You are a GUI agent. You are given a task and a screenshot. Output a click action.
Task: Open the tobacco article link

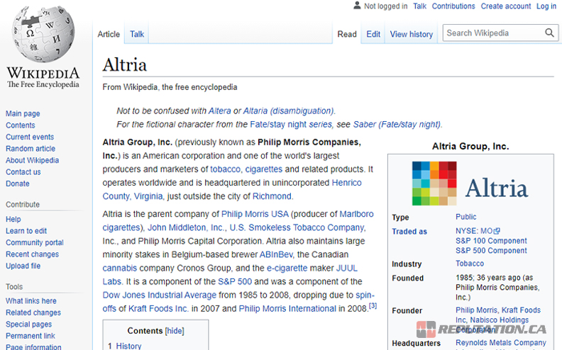tap(225, 169)
